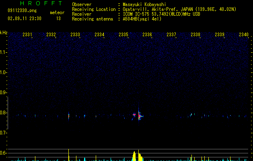Click the Receiving Location label
The height and width of the screenshot is (161, 253).
point(94,9)
